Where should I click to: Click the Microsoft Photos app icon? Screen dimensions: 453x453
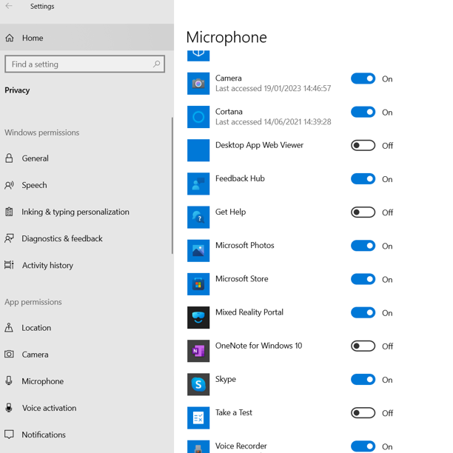point(198,250)
